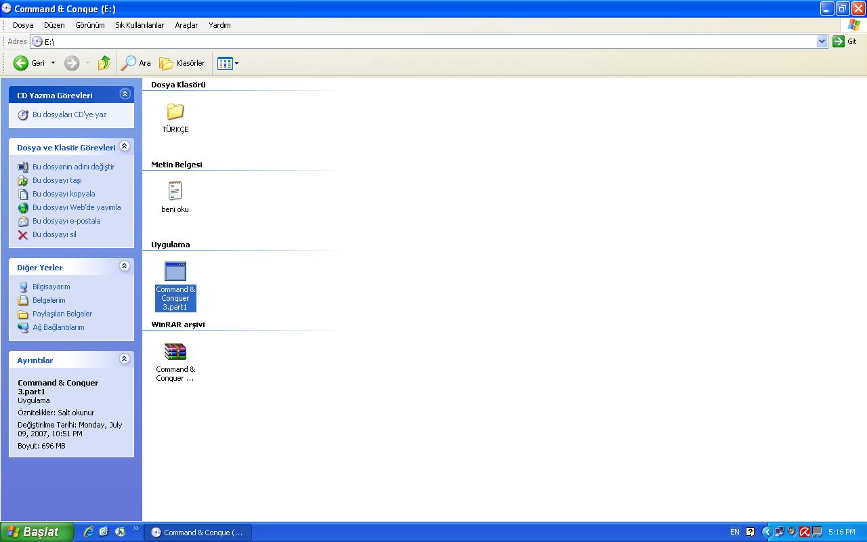Click the Başlat start button
Image resolution: width=867 pixels, height=542 pixels.
[37, 532]
